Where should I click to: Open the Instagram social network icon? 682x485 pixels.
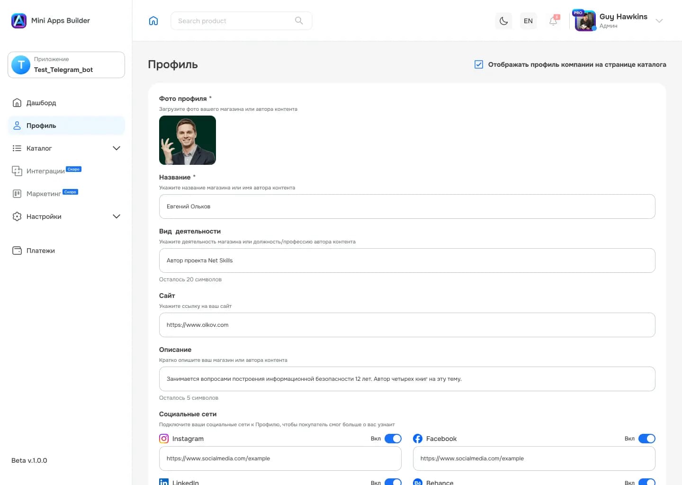coord(164,439)
